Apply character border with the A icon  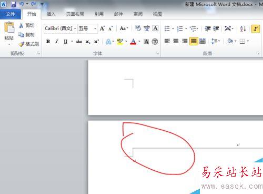tap(155, 28)
